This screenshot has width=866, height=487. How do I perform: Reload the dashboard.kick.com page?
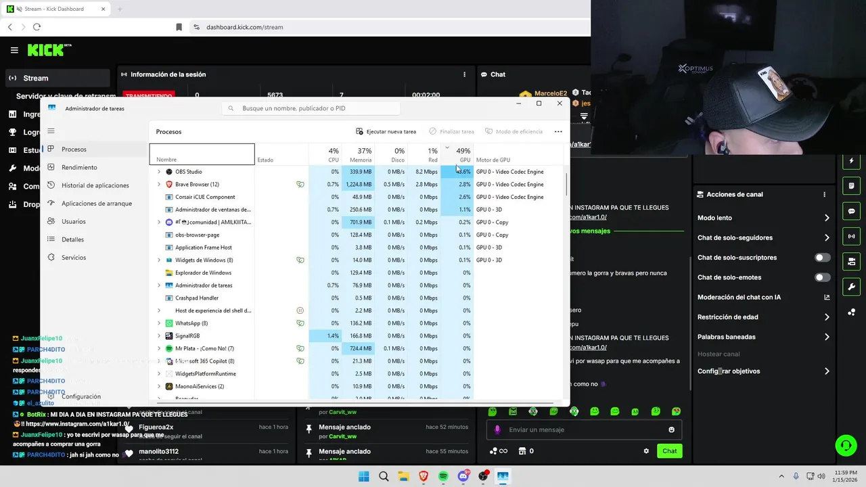(37, 27)
